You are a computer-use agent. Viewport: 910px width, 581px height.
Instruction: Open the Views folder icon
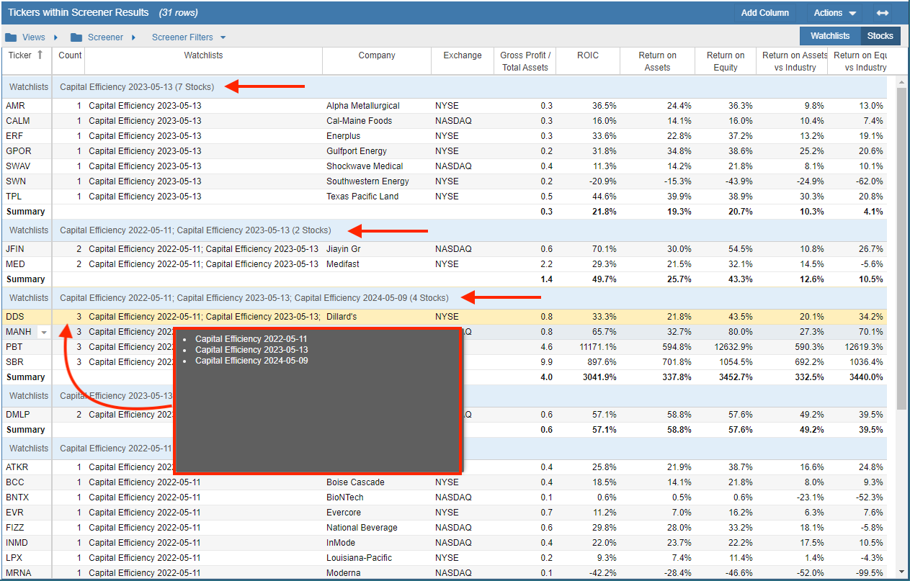[11, 37]
